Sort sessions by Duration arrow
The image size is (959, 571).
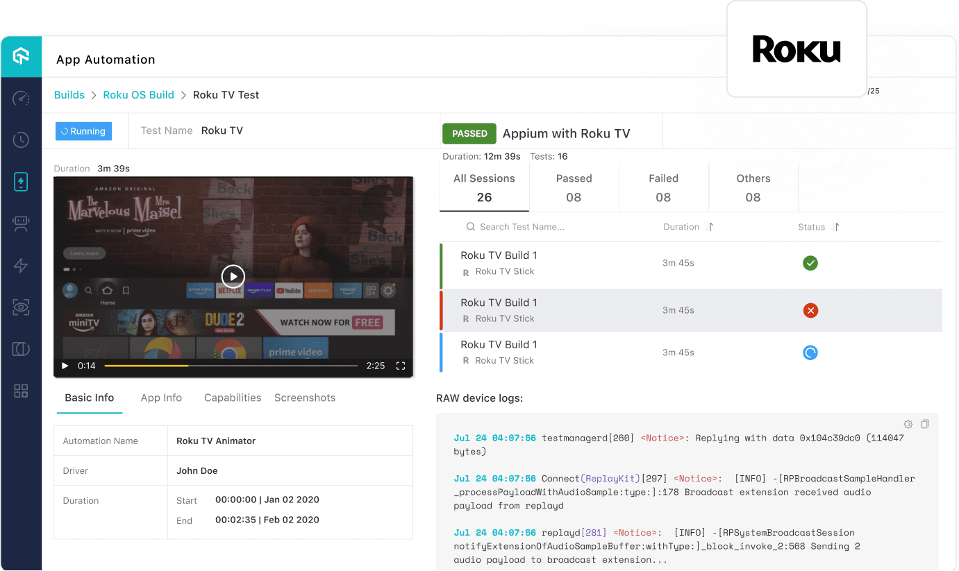(710, 227)
